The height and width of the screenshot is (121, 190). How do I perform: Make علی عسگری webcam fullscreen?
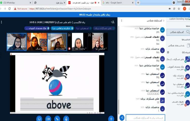pos(29,35)
